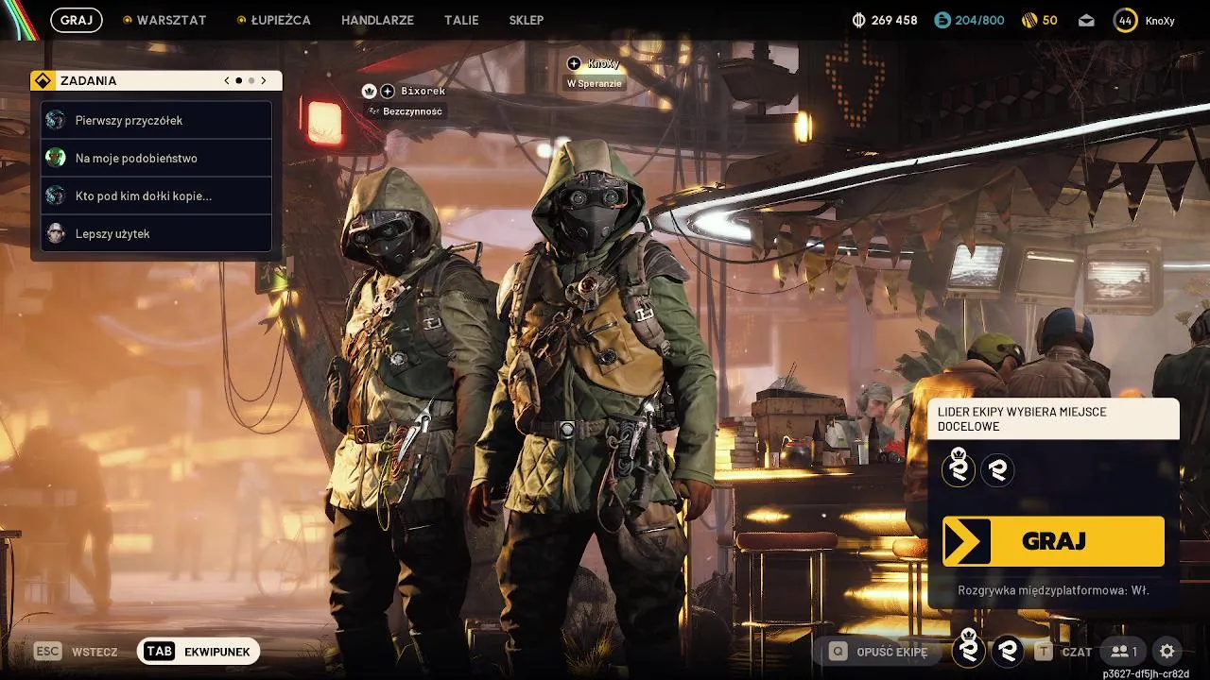Open quest Lepszy użytek
The width and height of the screenshot is (1210, 680).
(157, 233)
